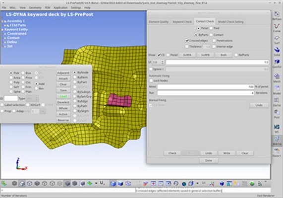The height and width of the screenshot is (198, 283).
Task: Select the Penet radio button
Action: 198,28
